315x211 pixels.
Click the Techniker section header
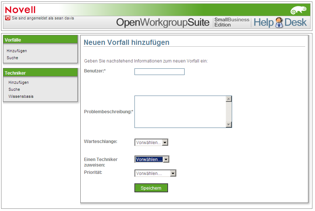point(41,73)
